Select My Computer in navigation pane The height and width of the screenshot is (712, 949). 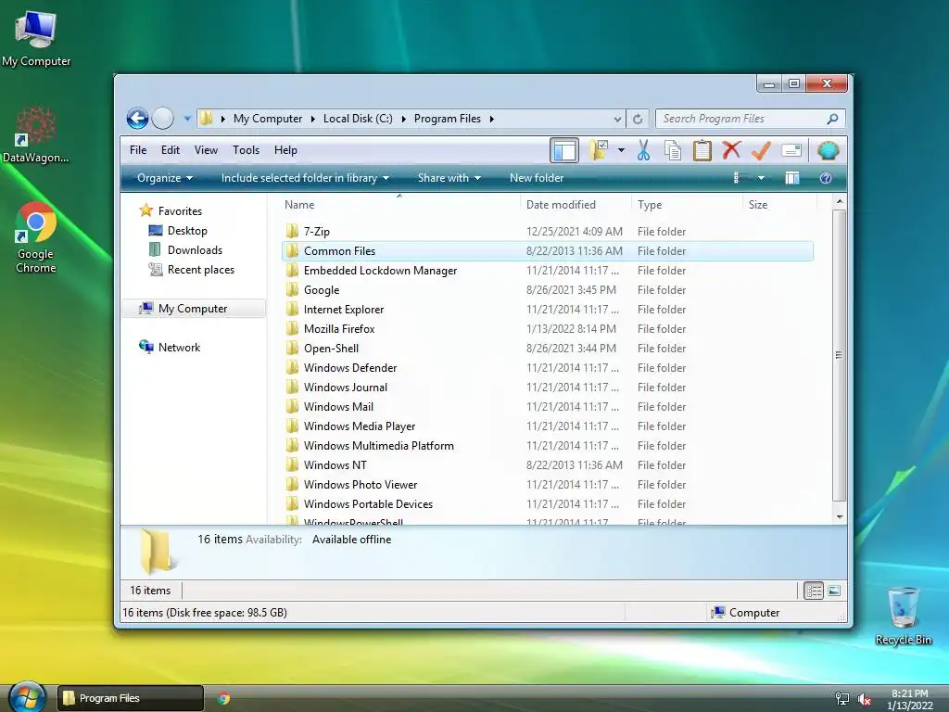(194, 308)
